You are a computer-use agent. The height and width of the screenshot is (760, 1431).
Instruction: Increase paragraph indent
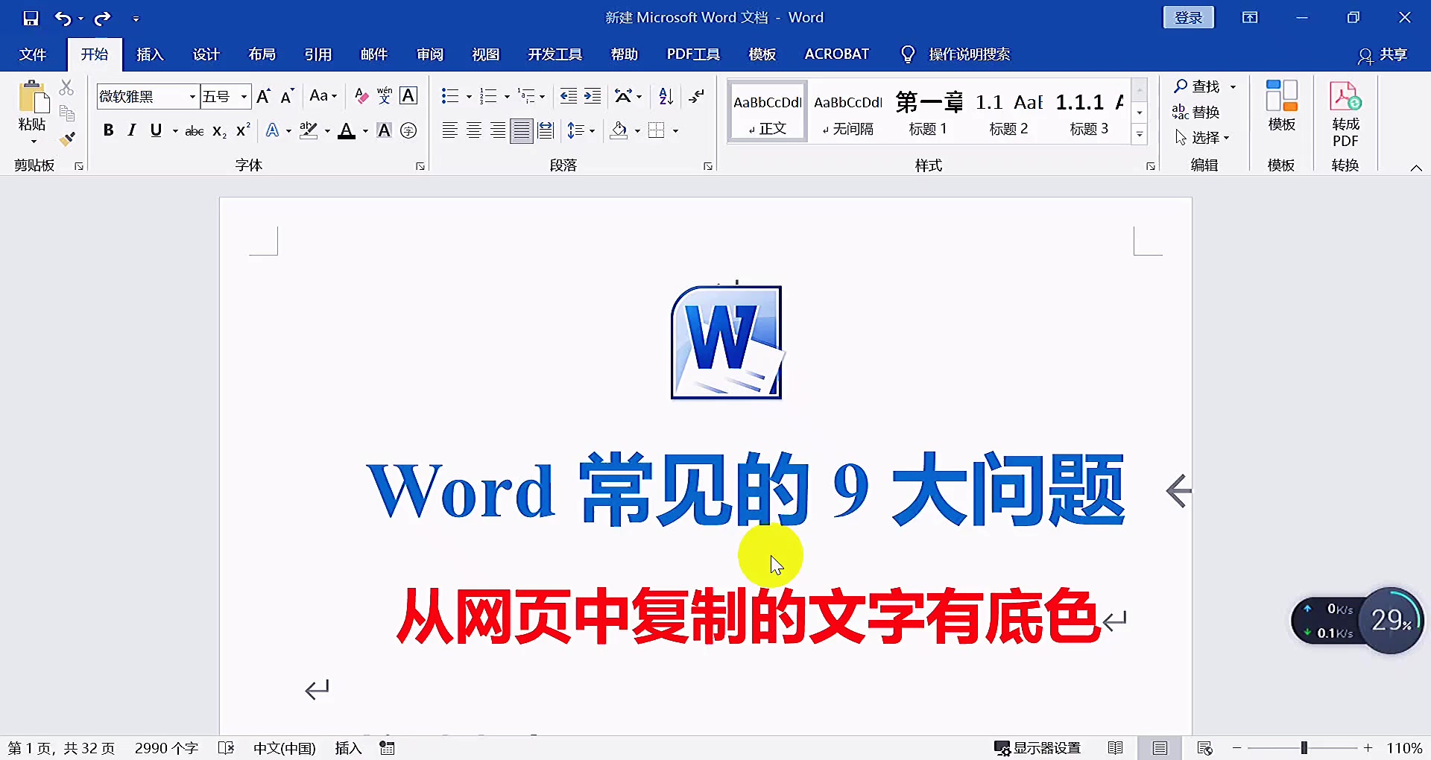click(x=593, y=96)
